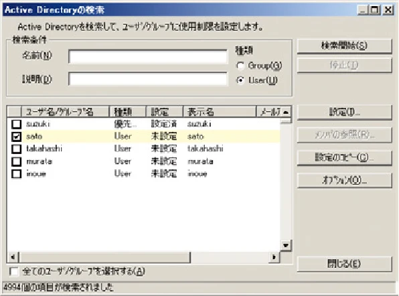This screenshot has width=399, height=296.
Task: Click the status bar search result text
Action: (58, 287)
